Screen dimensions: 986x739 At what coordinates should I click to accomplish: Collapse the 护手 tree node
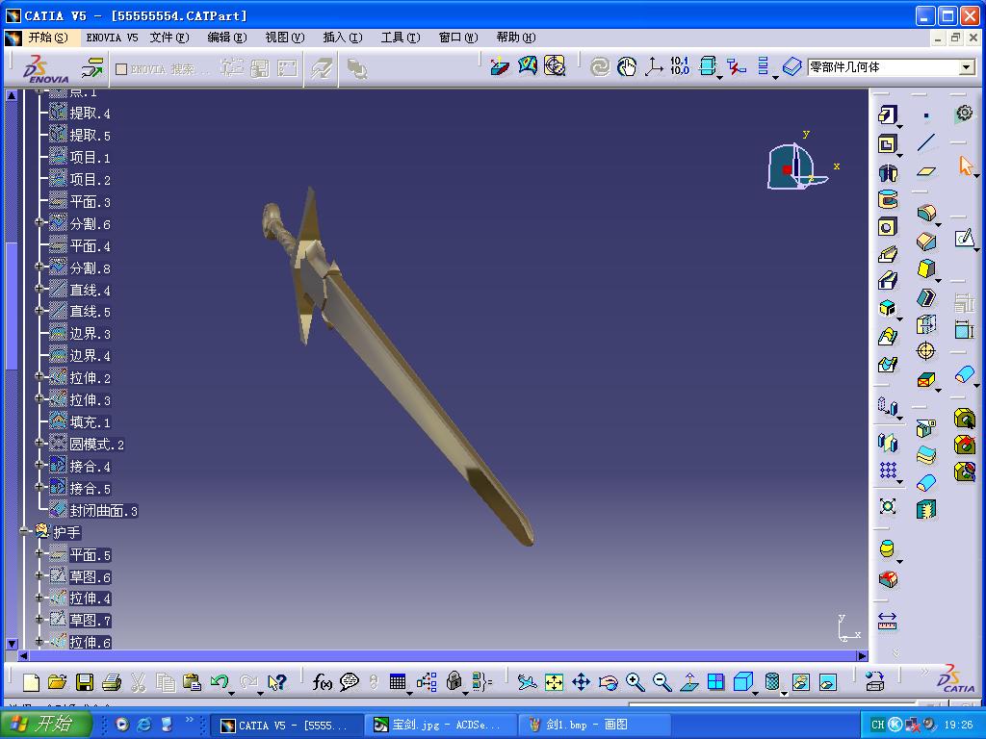point(24,531)
